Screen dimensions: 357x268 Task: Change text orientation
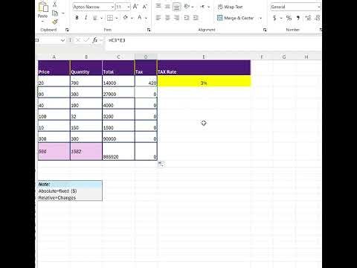pyautogui.click(x=187, y=7)
